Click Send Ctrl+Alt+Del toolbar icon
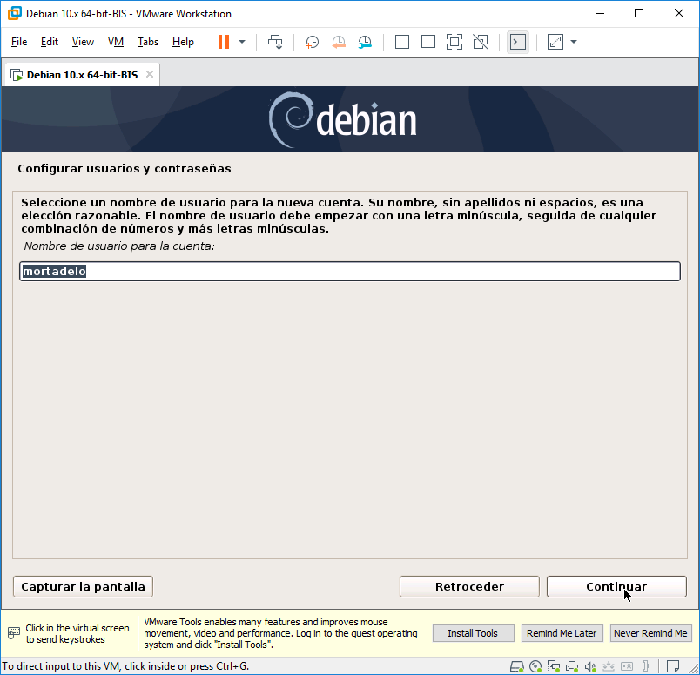Viewport: 700px width, 675px height. pyautogui.click(x=275, y=42)
